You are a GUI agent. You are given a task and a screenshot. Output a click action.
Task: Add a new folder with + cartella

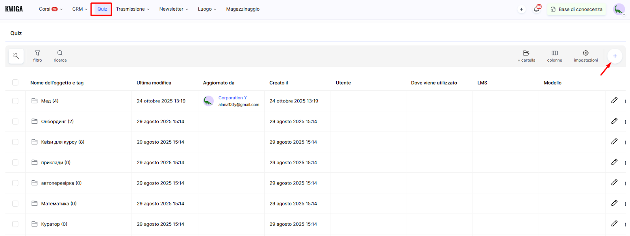coord(526,56)
